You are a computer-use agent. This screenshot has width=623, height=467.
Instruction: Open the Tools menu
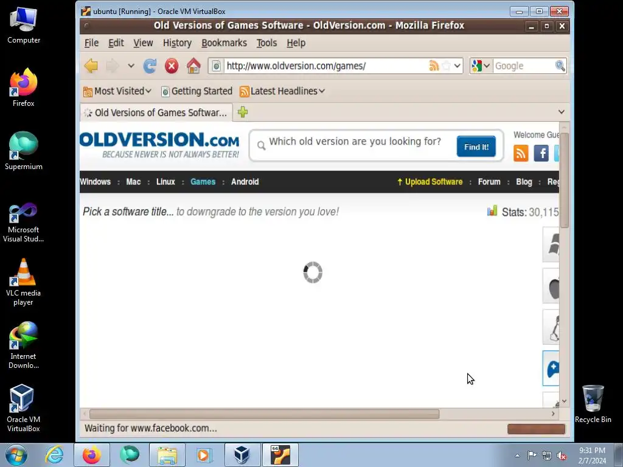(266, 43)
